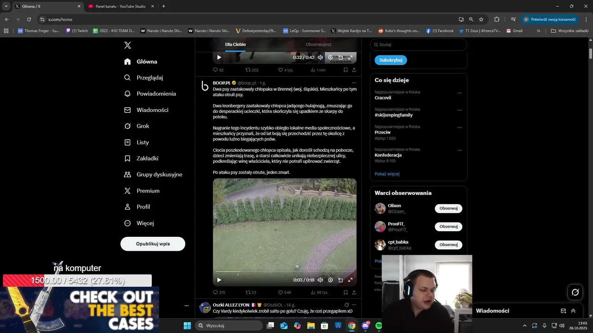
Task: Mute BOOP.PL video at 0:03 / 0:18
Action: coord(320,280)
